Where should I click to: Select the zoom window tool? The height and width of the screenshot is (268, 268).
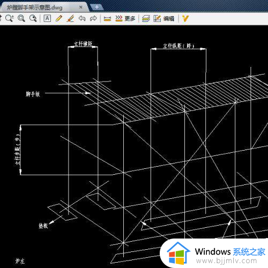21,18
